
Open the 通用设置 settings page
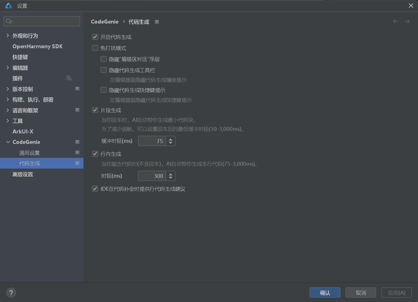pyautogui.click(x=29, y=153)
